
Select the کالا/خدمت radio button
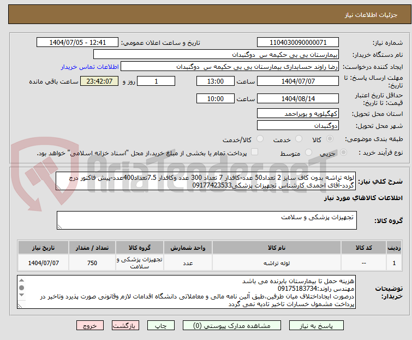260,139
